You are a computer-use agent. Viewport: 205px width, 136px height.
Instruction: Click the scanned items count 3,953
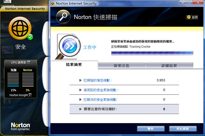(x=161, y=80)
